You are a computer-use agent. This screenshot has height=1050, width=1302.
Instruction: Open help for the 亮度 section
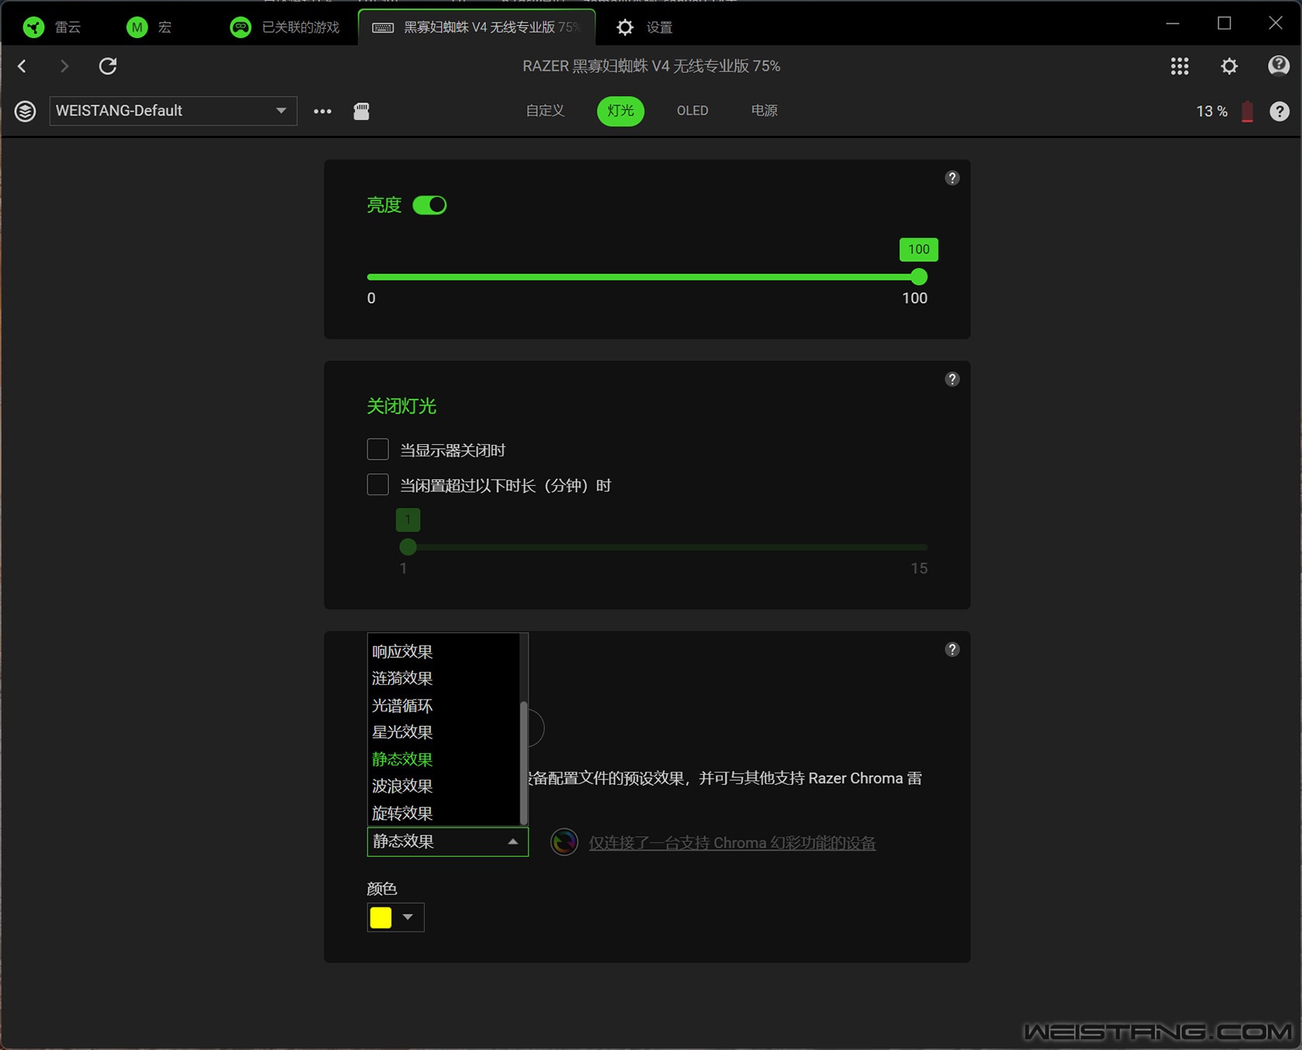tap(952, 178)
